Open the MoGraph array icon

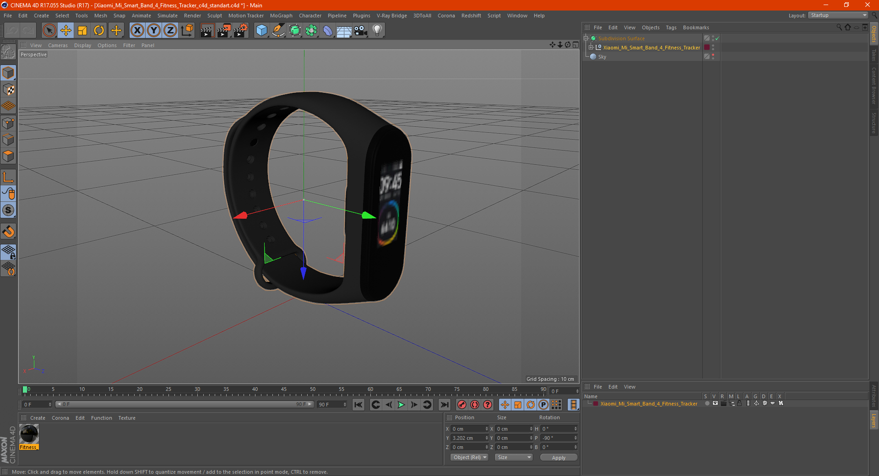(x=311, y=31)
